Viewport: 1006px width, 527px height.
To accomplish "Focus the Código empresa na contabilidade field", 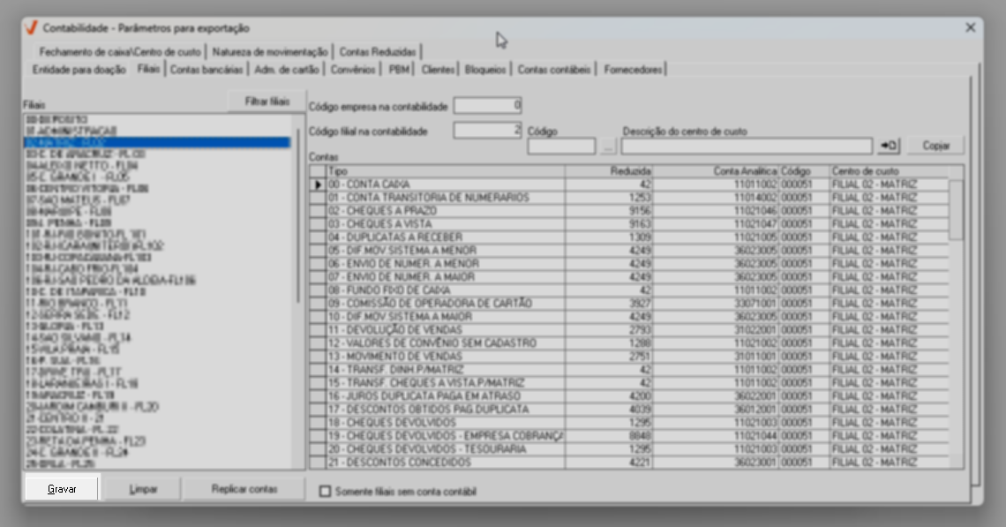I will click(x=488, y=105).
